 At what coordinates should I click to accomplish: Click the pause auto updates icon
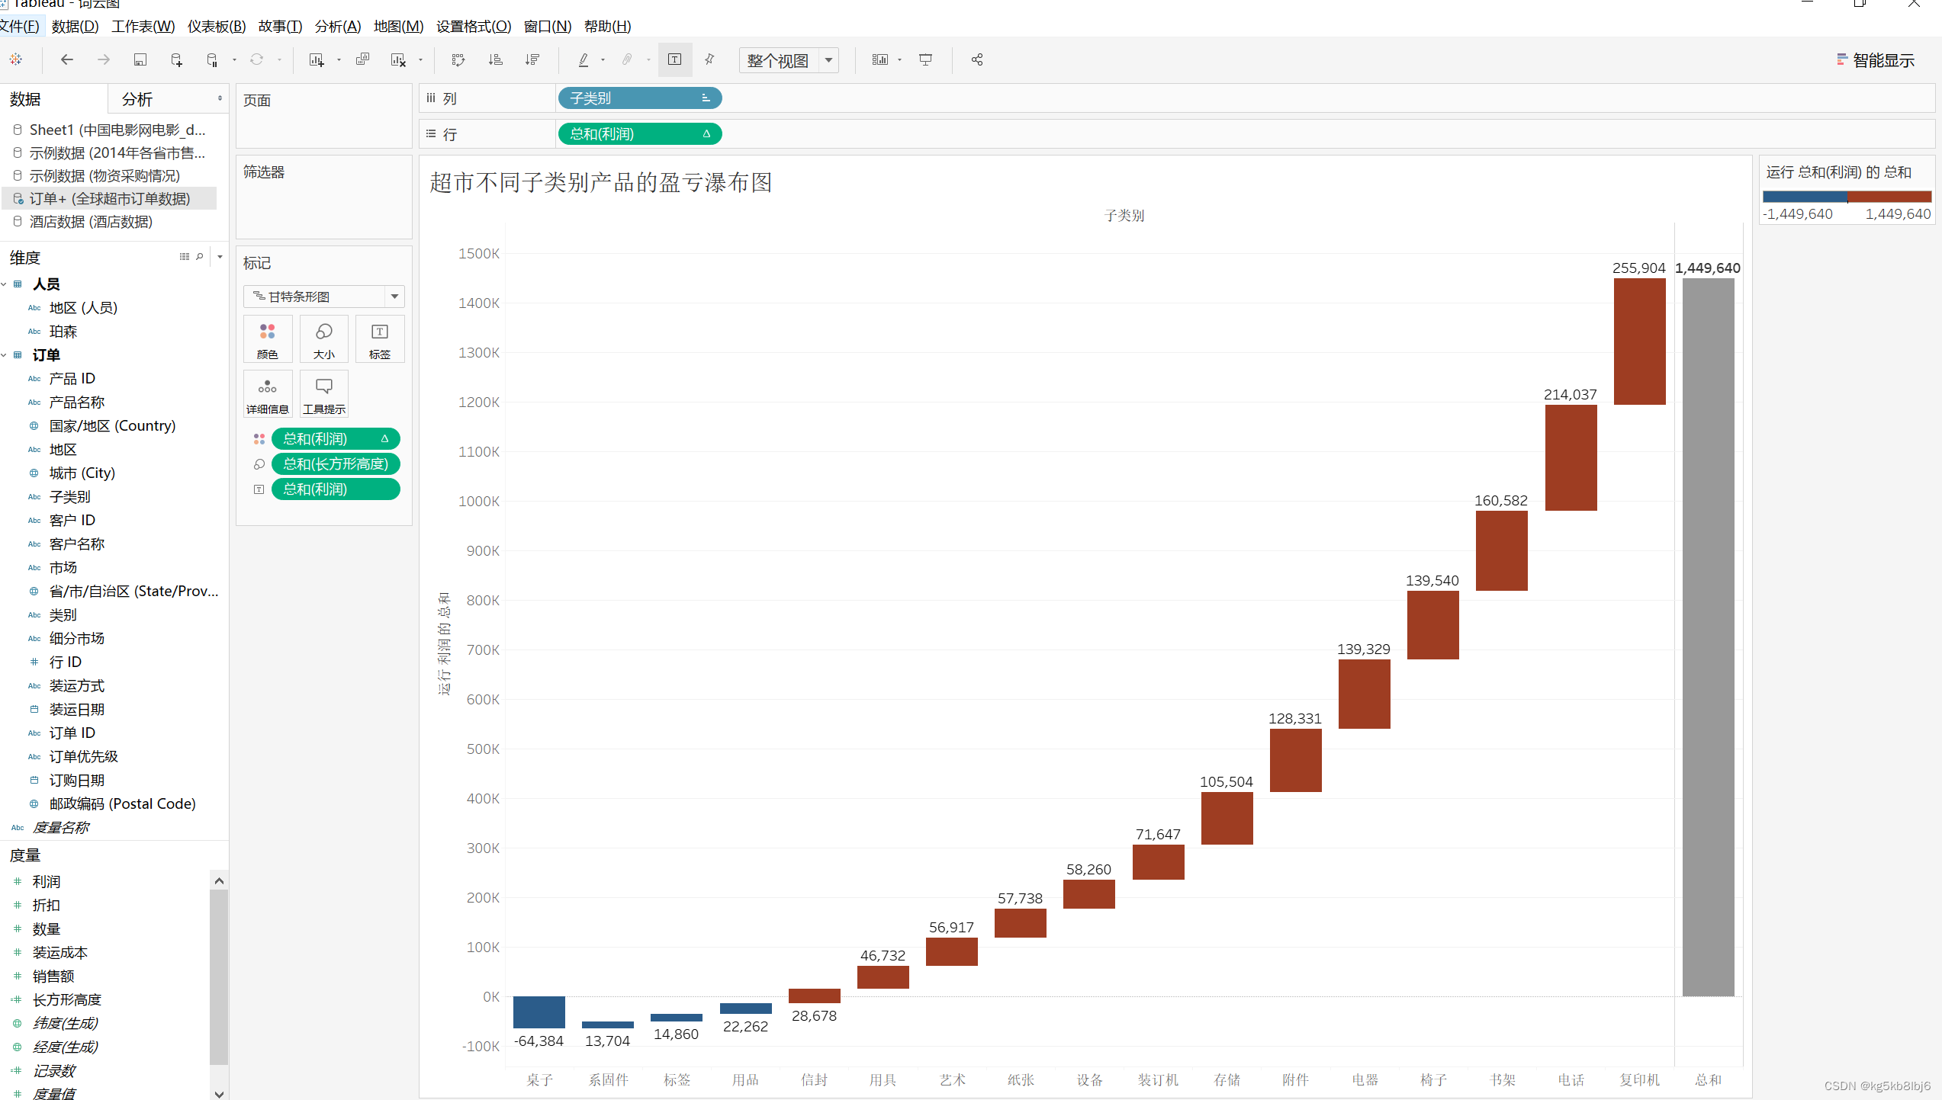click(213, 59)
